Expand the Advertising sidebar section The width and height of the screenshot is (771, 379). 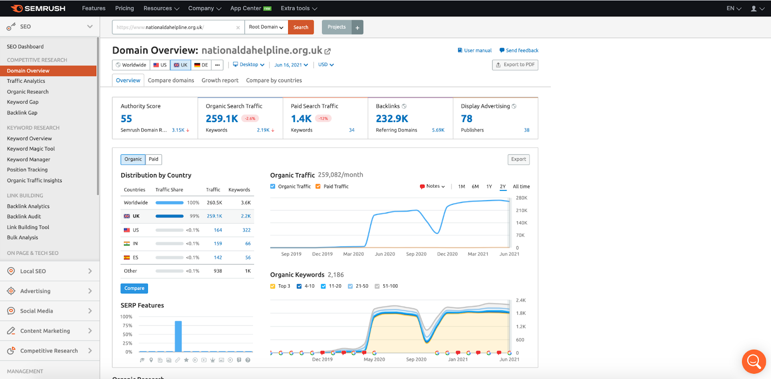point(50,291)
